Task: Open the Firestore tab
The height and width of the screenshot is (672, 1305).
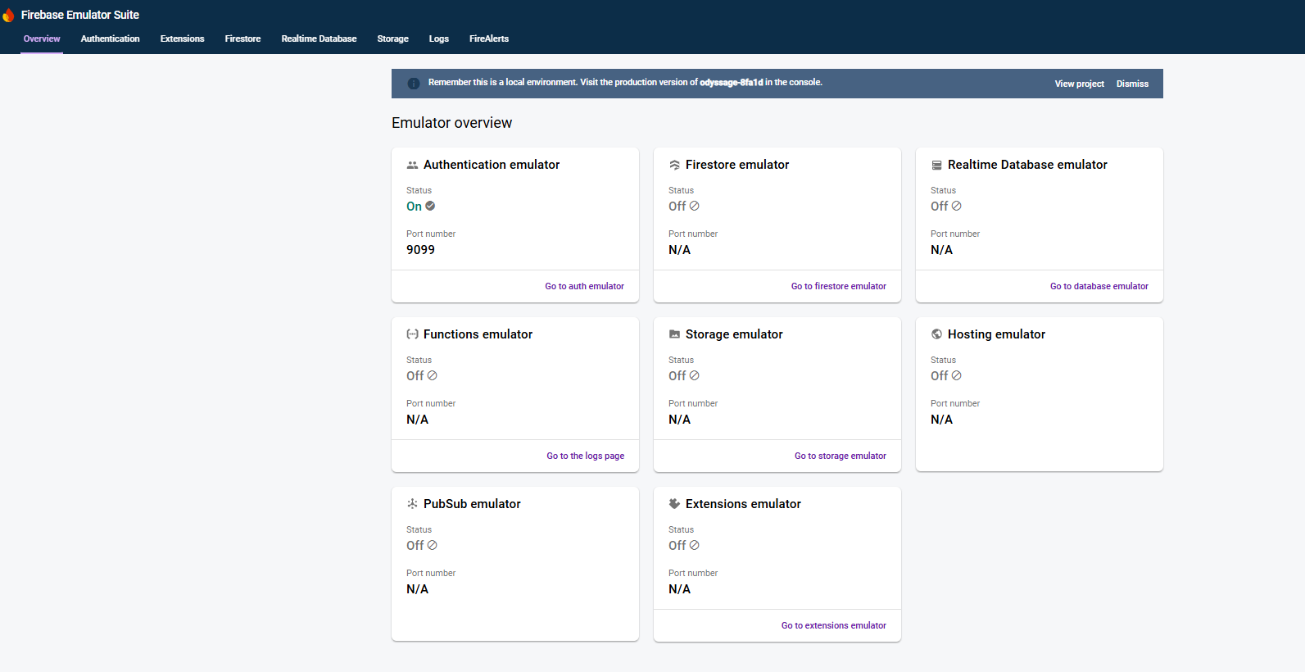Action: coord(242,39)
